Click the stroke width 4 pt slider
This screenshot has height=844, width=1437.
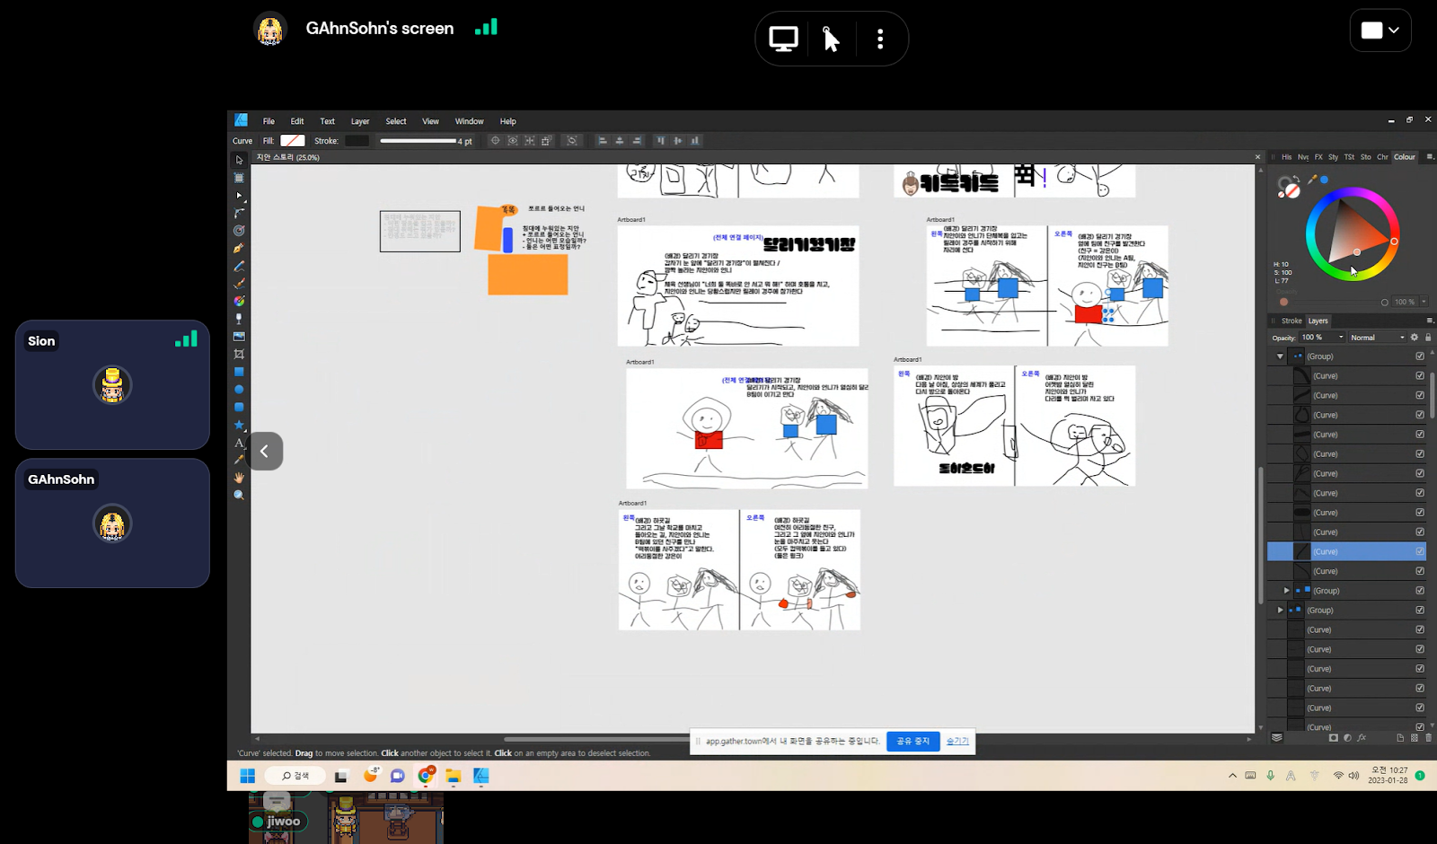[x=419, y=141]
